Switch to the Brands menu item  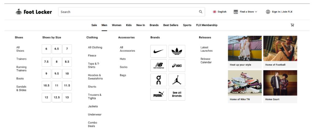pos(154,25)
